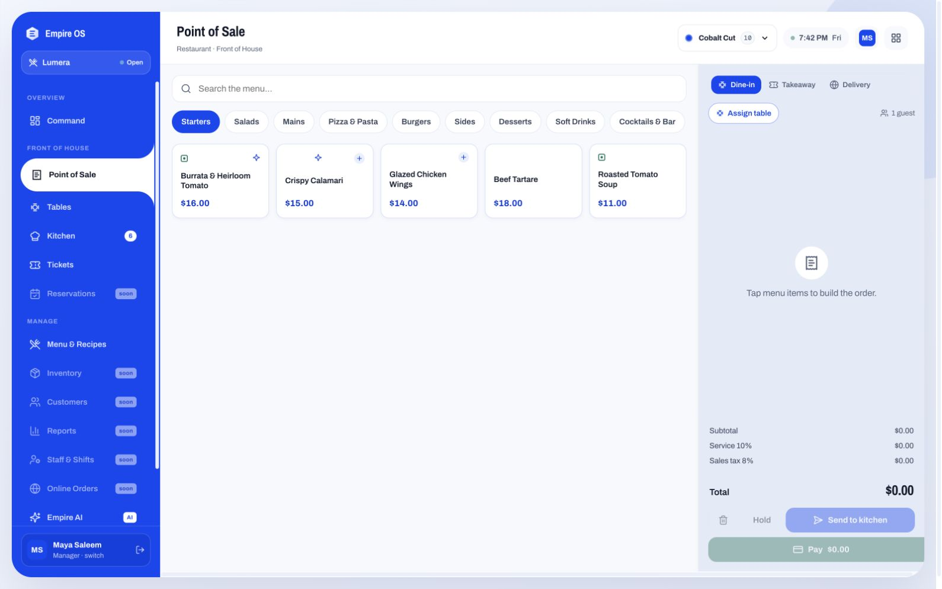Click the plus icon on Crispy Calamari
The image size is (942, 589).
pos(359,158)
